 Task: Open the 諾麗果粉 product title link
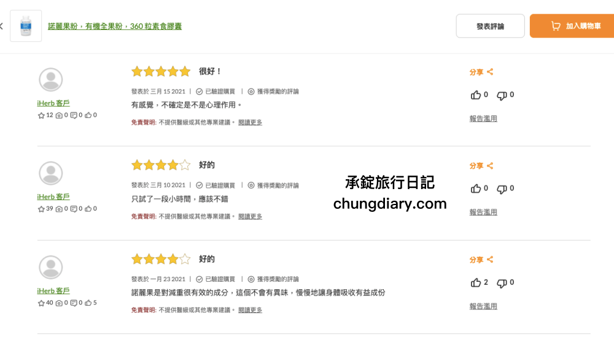coord(115,26)
